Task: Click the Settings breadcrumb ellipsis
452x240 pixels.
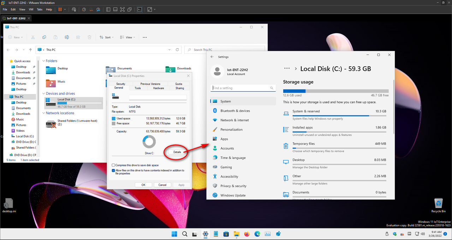Action: pos(287,69)
